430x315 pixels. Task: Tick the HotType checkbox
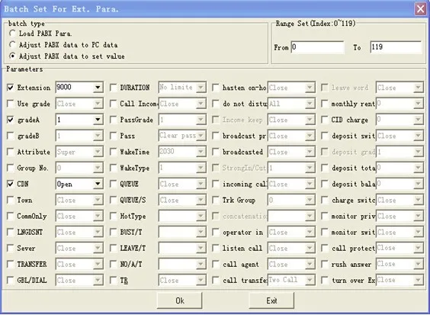tap(114, 216)
